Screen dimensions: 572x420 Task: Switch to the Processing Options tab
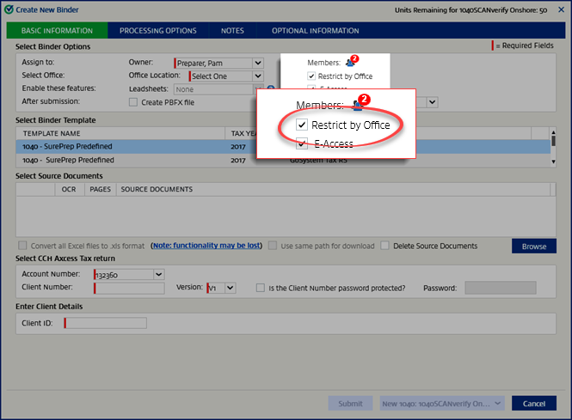point(157,31)
